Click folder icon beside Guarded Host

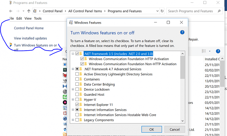click(81, 95)
